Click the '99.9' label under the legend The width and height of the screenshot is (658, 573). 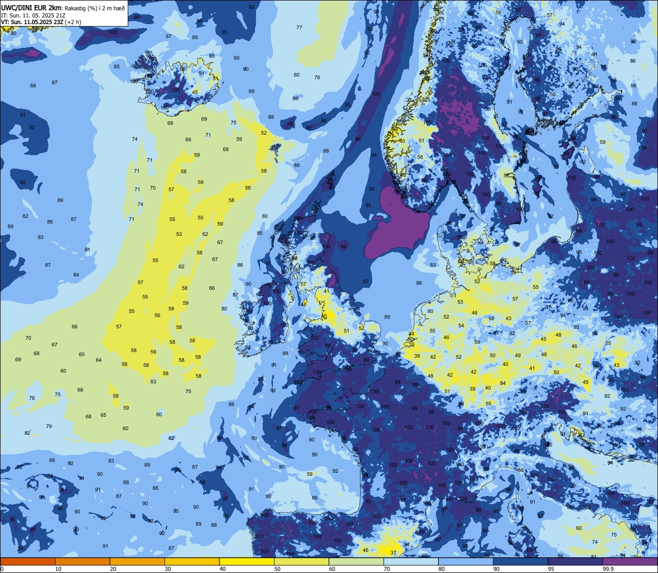[x=609, y=569]
